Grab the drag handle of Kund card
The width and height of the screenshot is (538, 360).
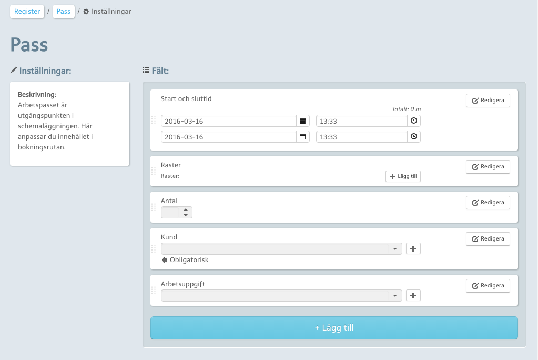(154, 248)
